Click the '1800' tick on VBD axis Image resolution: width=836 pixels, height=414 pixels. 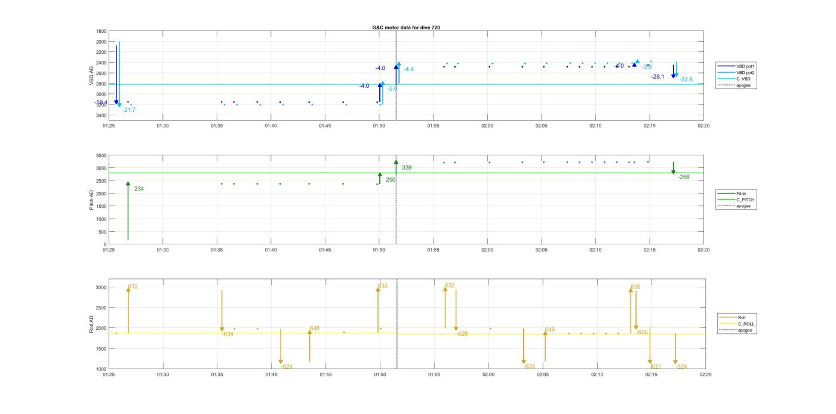pyautogui.click(x=101, y=31)
